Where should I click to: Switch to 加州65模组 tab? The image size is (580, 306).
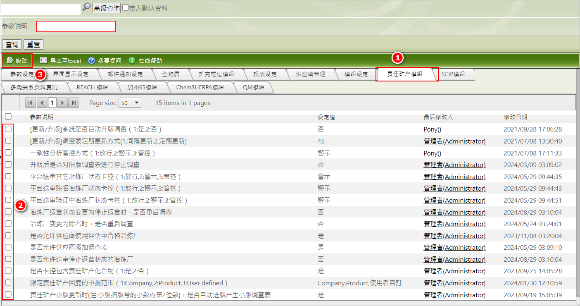click(x=142, y=87)
